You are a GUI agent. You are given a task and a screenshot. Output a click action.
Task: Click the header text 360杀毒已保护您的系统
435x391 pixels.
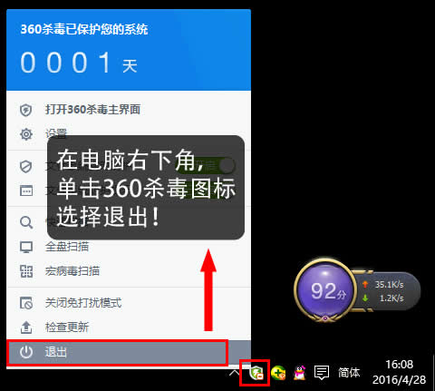[84, 29]
